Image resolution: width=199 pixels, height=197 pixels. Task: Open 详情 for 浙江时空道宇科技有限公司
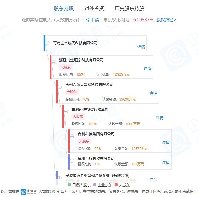[x=147, y=68]
